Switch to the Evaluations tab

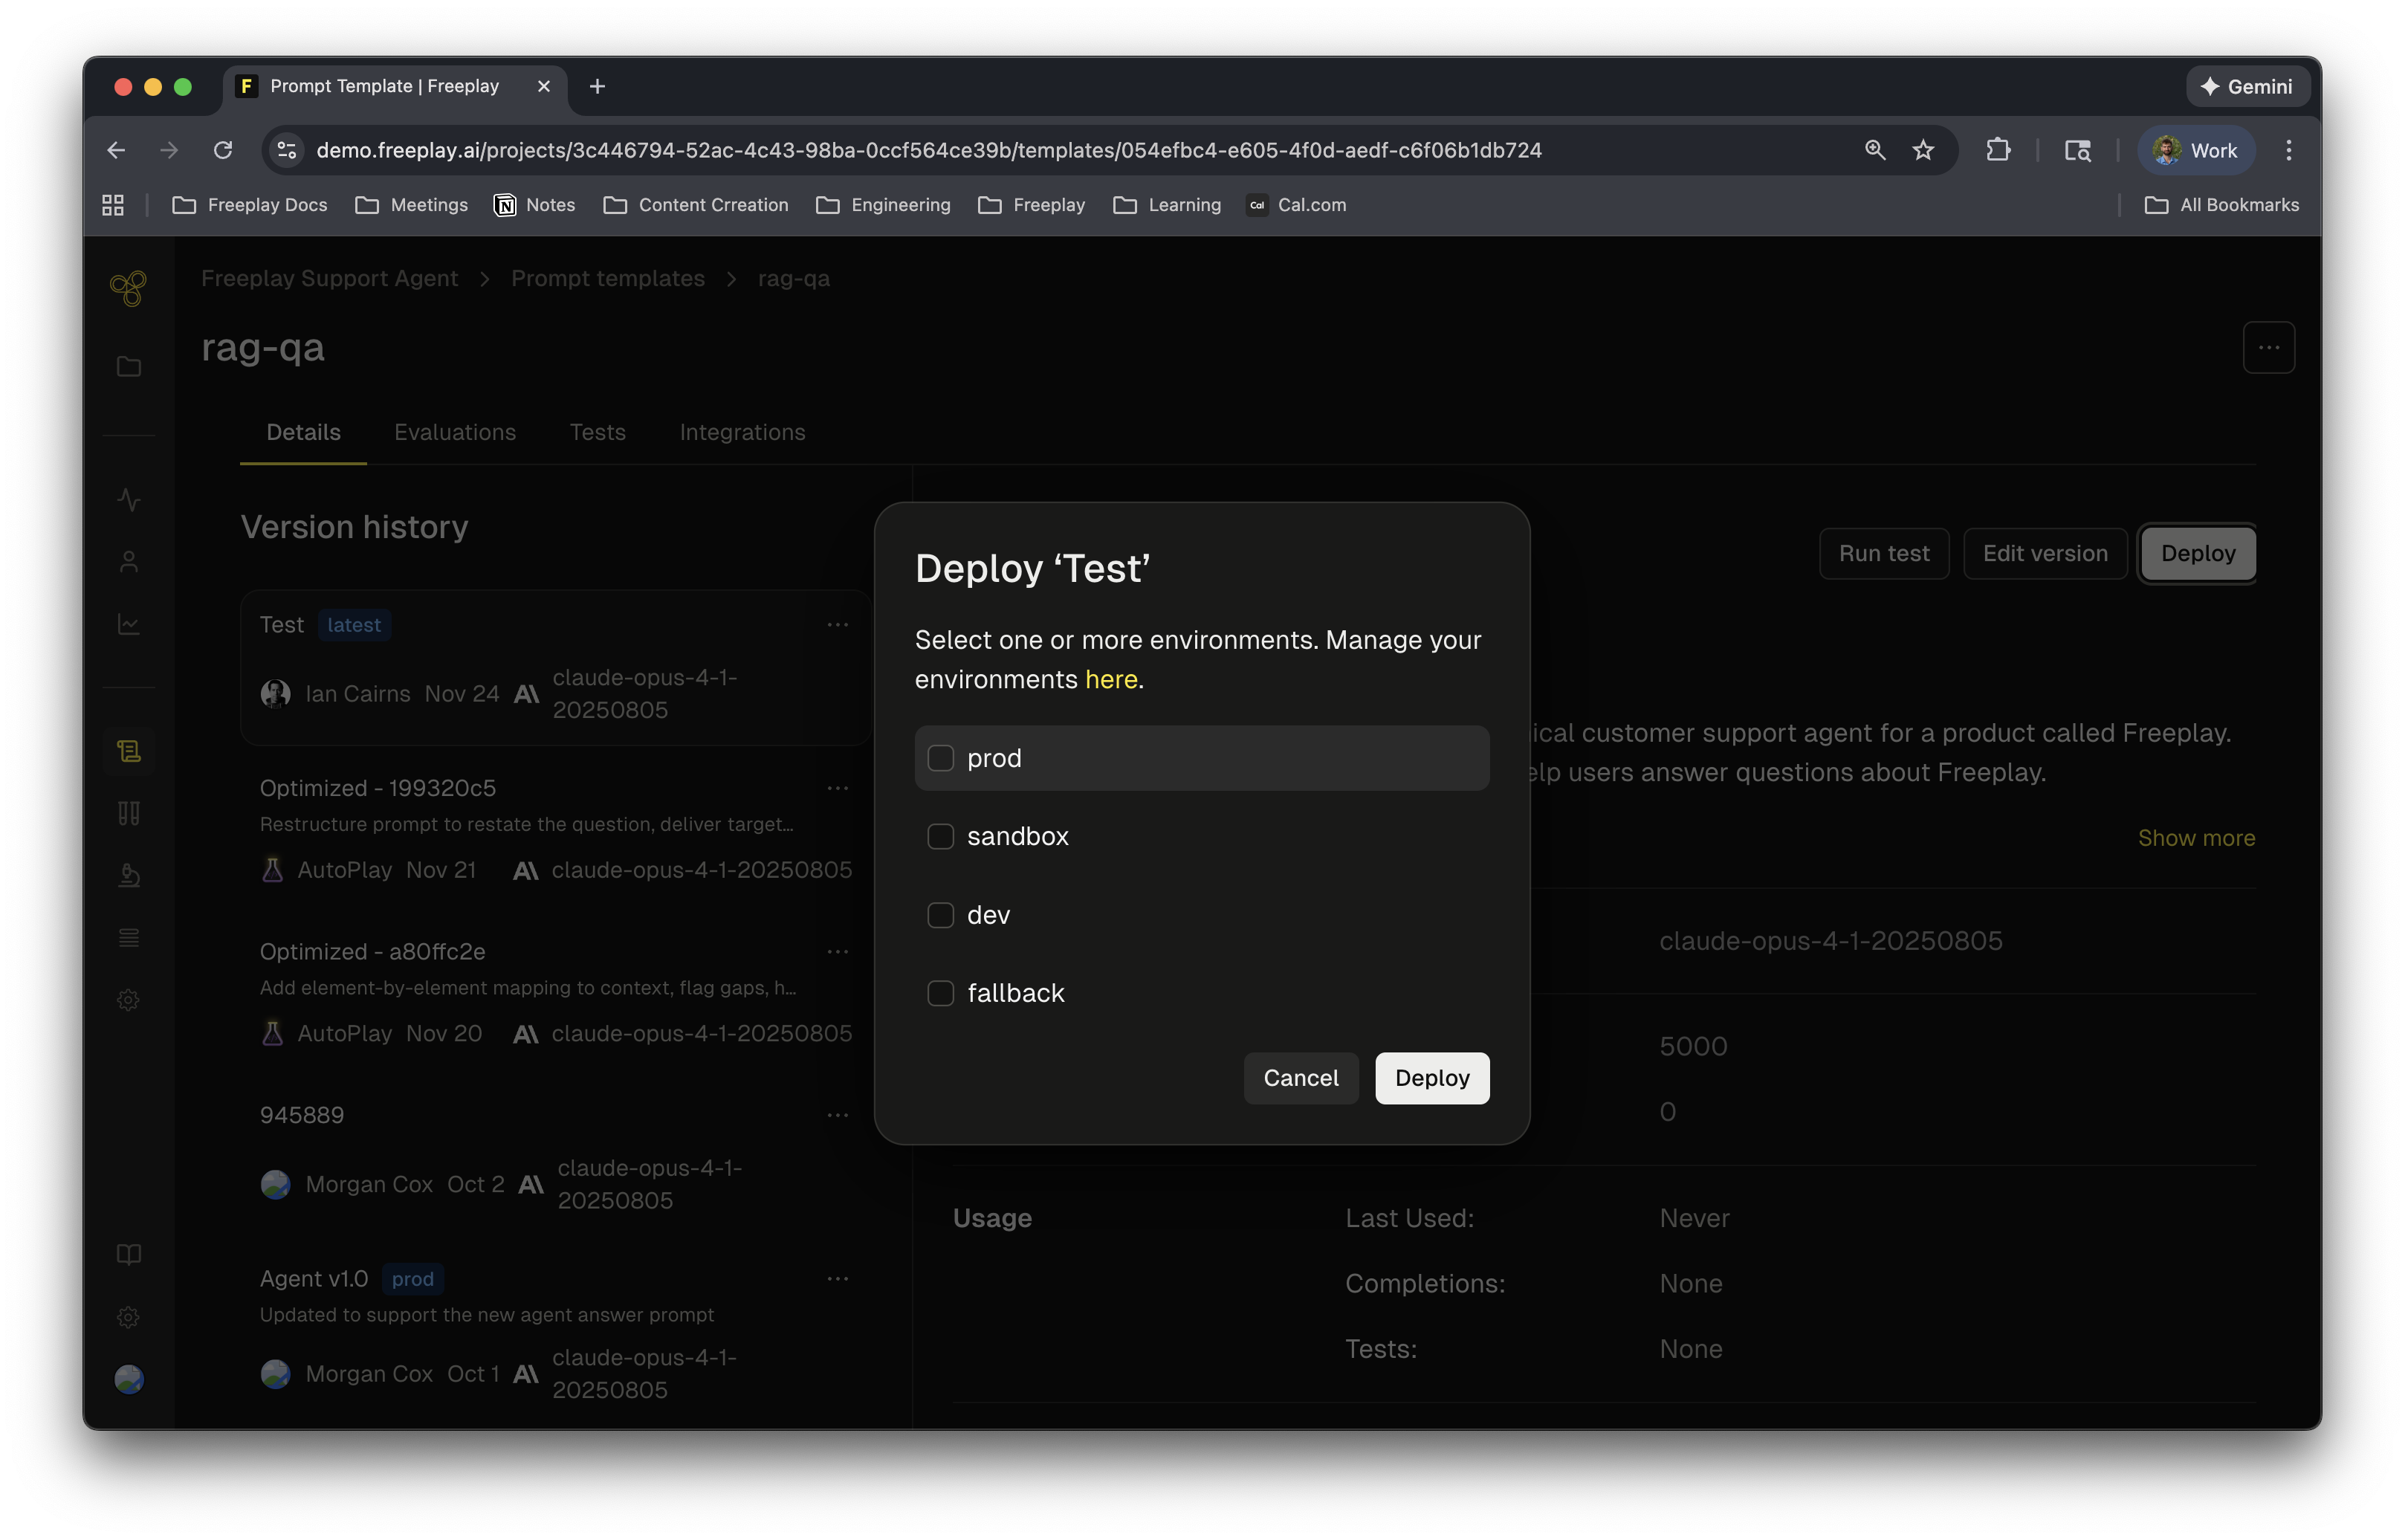[x=455, y=432]
